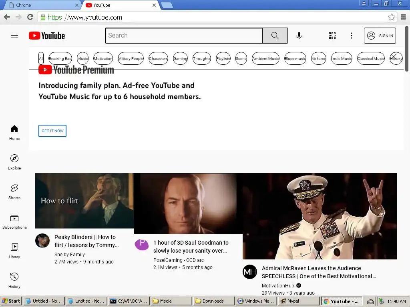Open Subscriptions in the sidebar
Image resolution: width=410 pixels, height=307 pixels.
click(14, 221)
